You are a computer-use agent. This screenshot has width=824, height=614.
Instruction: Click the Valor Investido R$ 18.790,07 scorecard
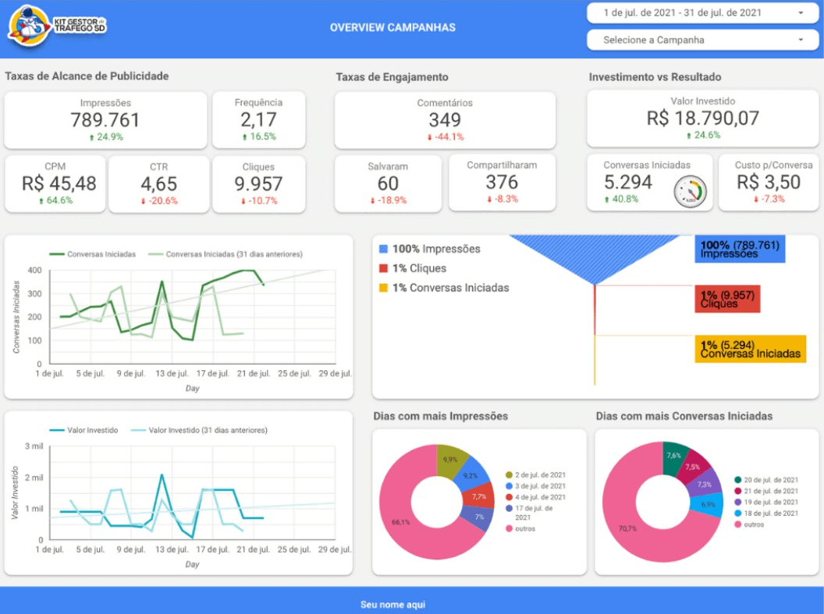[702, 118]
